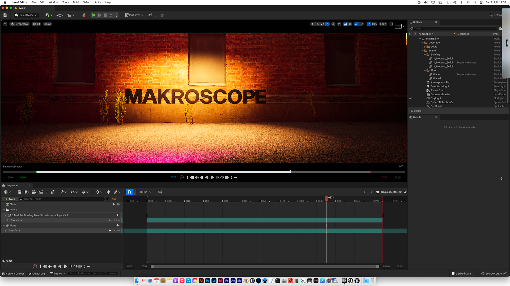Viewport: 510px width, 286px height.
Task: Collapse the Actors folder in Sequencer
Action: click(4, 210)
